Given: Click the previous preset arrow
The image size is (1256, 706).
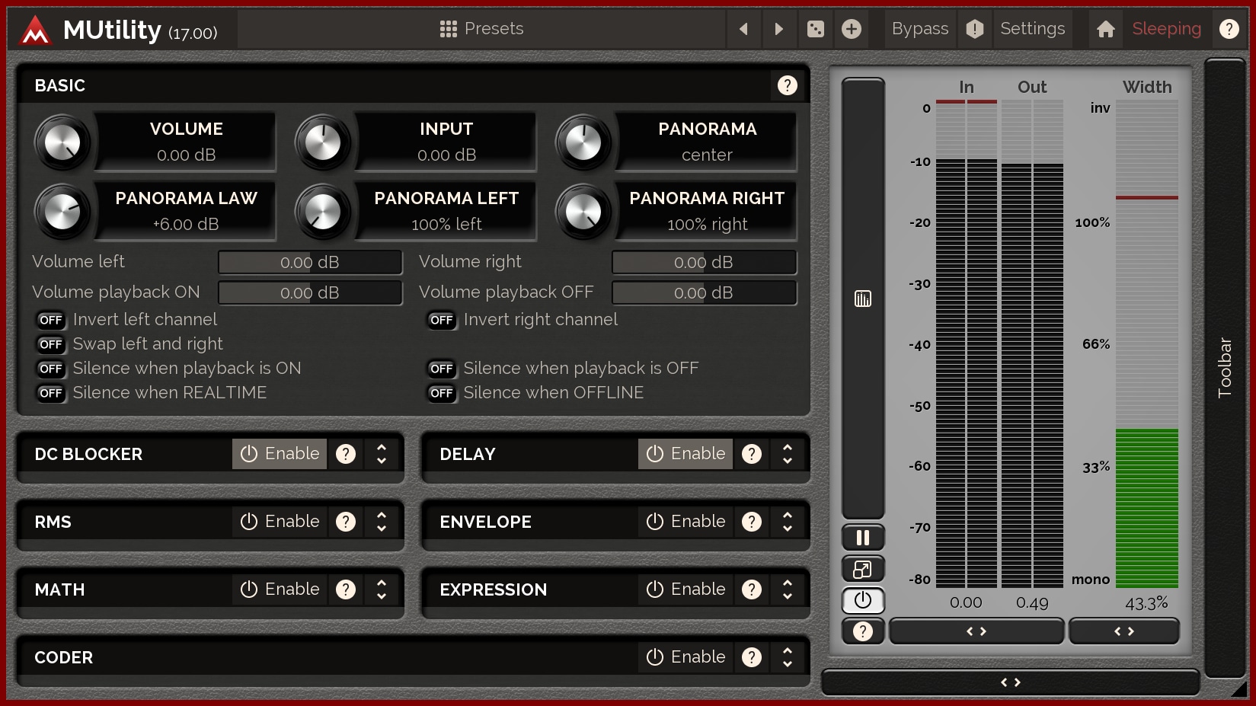Looking at the screenshot, I should click(743, 29).
